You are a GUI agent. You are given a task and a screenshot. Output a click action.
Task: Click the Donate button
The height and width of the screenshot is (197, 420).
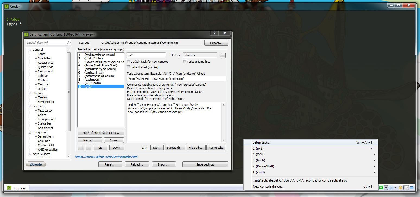(x=36, y=164)
